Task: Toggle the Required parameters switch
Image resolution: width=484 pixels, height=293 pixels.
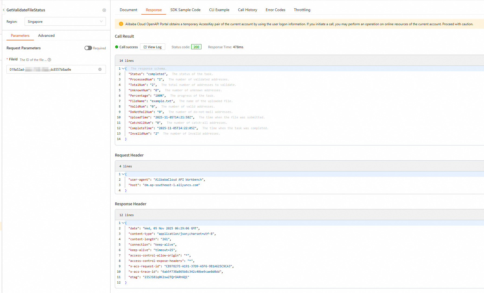Action: click(x=88, y=48)
